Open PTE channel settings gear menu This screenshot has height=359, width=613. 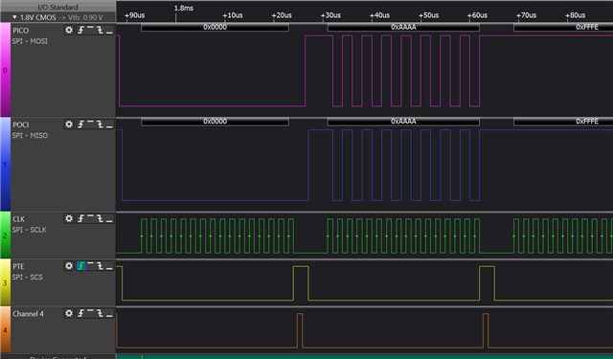69,266
